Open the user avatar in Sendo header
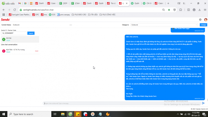Viewport: 208px width, 117px height. coord(206,19)
